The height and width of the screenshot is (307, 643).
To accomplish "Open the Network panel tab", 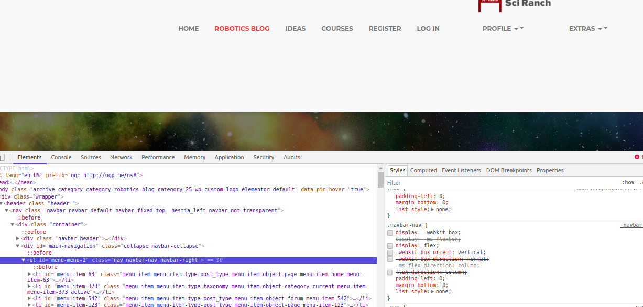I will (121, 157).
